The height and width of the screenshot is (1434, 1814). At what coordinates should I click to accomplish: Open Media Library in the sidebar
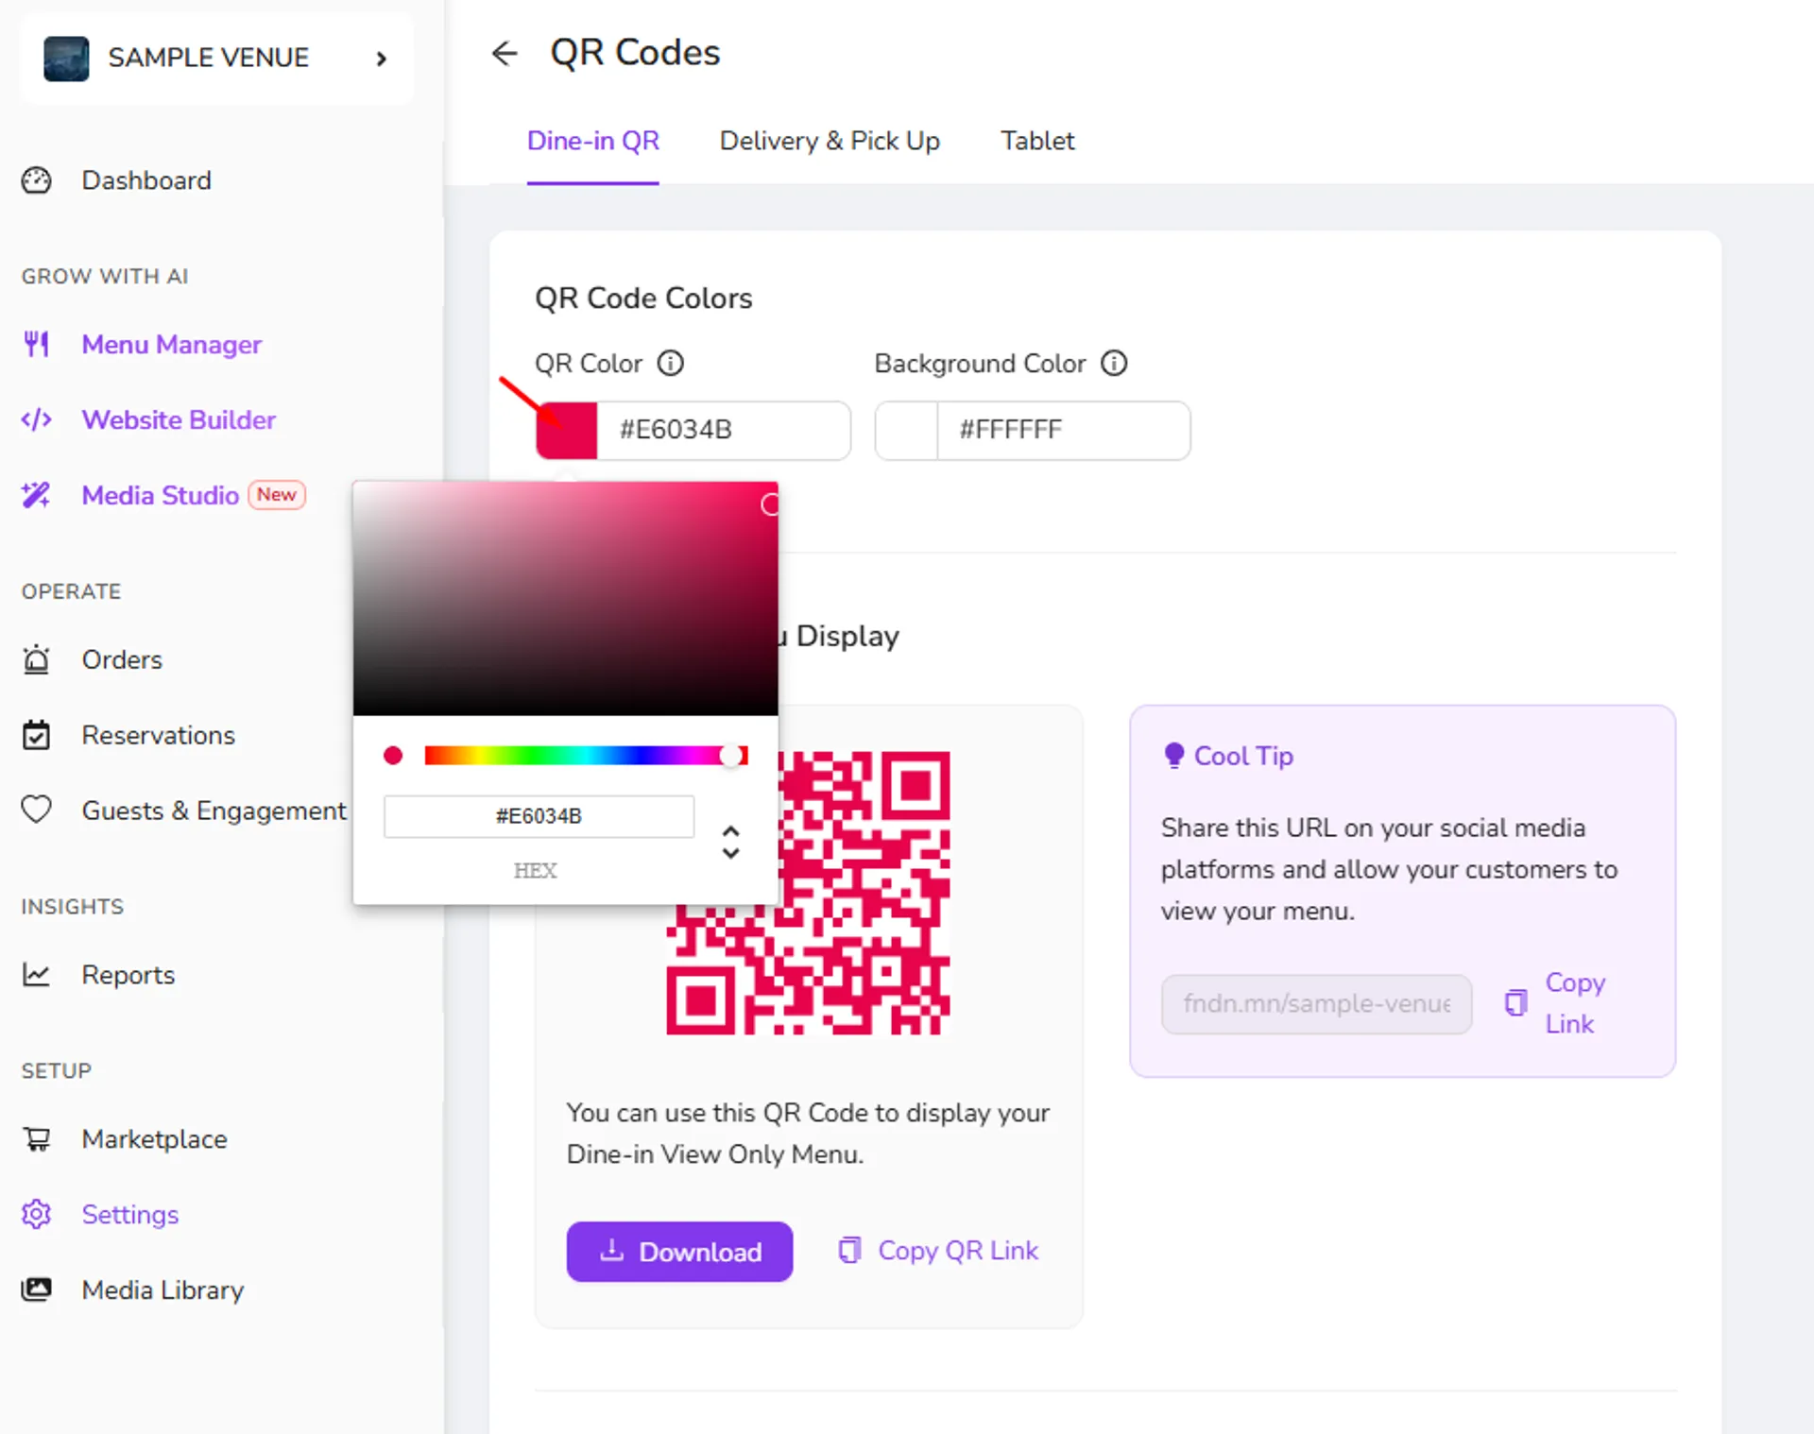point(163,1290)
